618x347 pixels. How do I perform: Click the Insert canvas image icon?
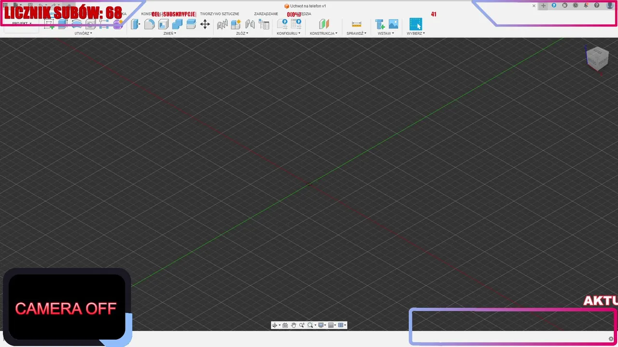(x=393, y=24)
